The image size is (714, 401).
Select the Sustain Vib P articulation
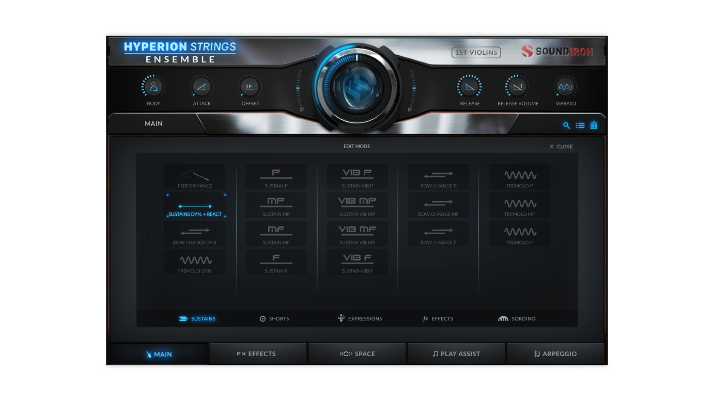coord(357,177)
